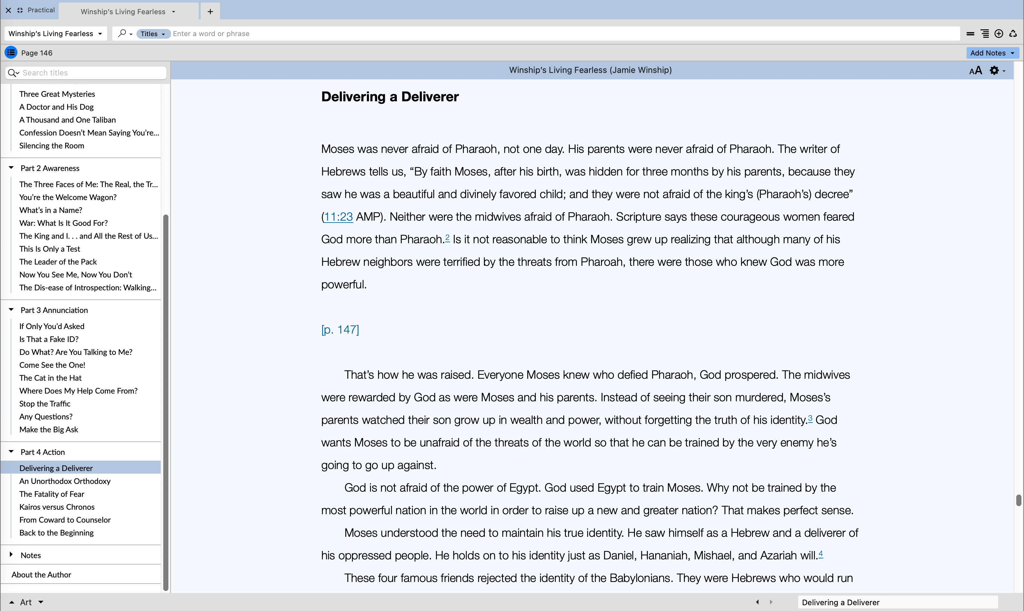Select 'A Doctor and His Dog' chapter
This screenshot has width=1024, height=611.
[x=56, y=107]
